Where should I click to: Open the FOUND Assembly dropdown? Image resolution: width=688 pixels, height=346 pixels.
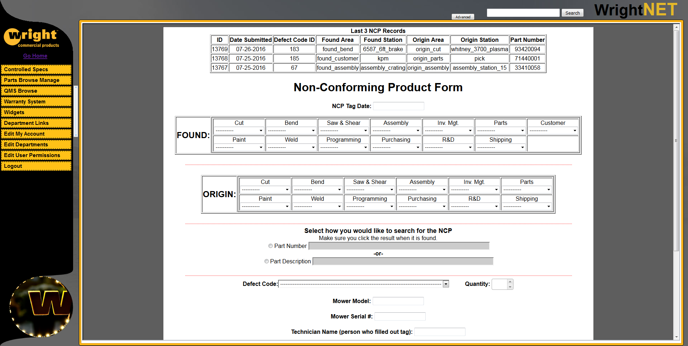(396, 131)
